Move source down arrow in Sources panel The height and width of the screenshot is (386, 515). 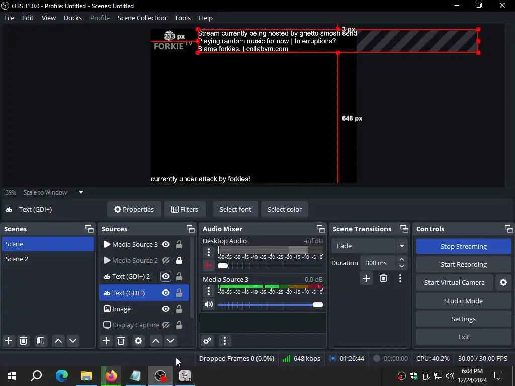pyautogui.click(x=170, y=341)
